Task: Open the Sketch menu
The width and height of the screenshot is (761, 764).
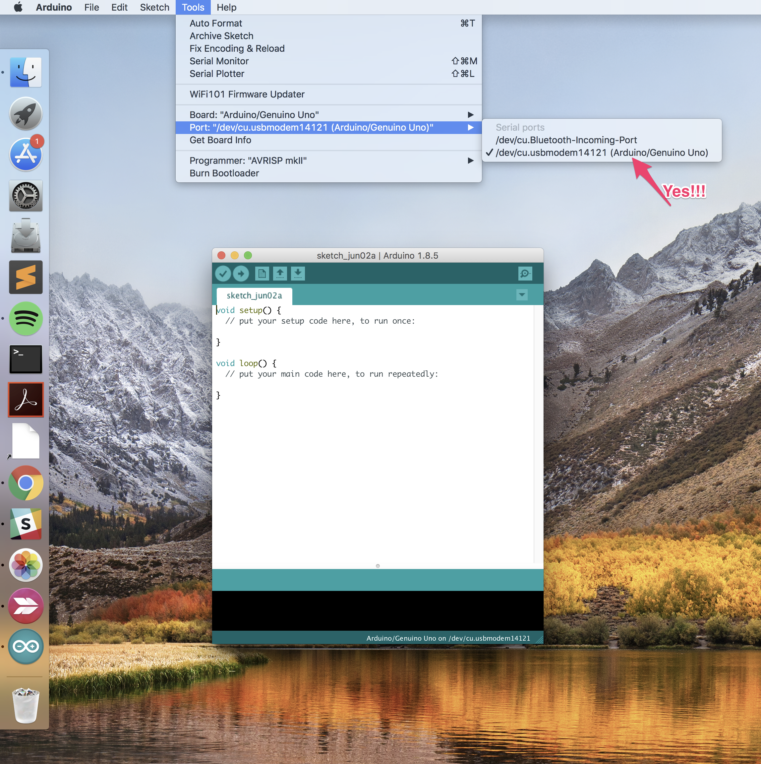Action: pos(154,7)
